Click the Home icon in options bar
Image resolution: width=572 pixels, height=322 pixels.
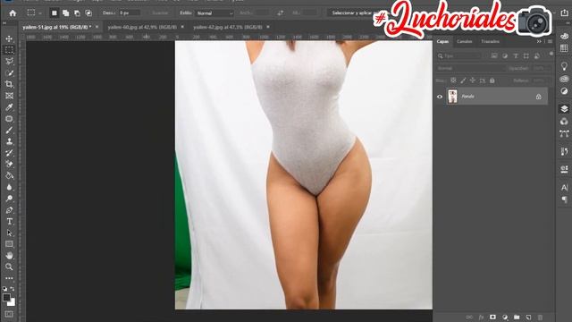[x=13, y=13]
